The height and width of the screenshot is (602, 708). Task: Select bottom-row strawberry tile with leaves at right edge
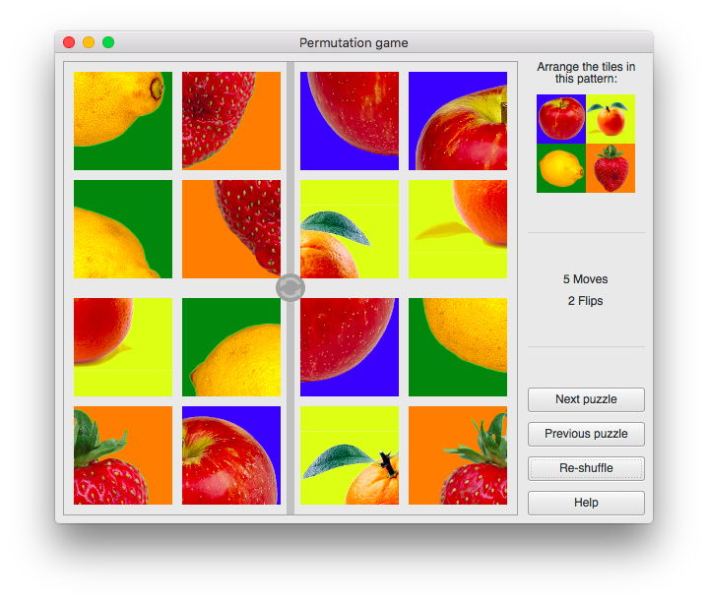[x=458, y=455]
